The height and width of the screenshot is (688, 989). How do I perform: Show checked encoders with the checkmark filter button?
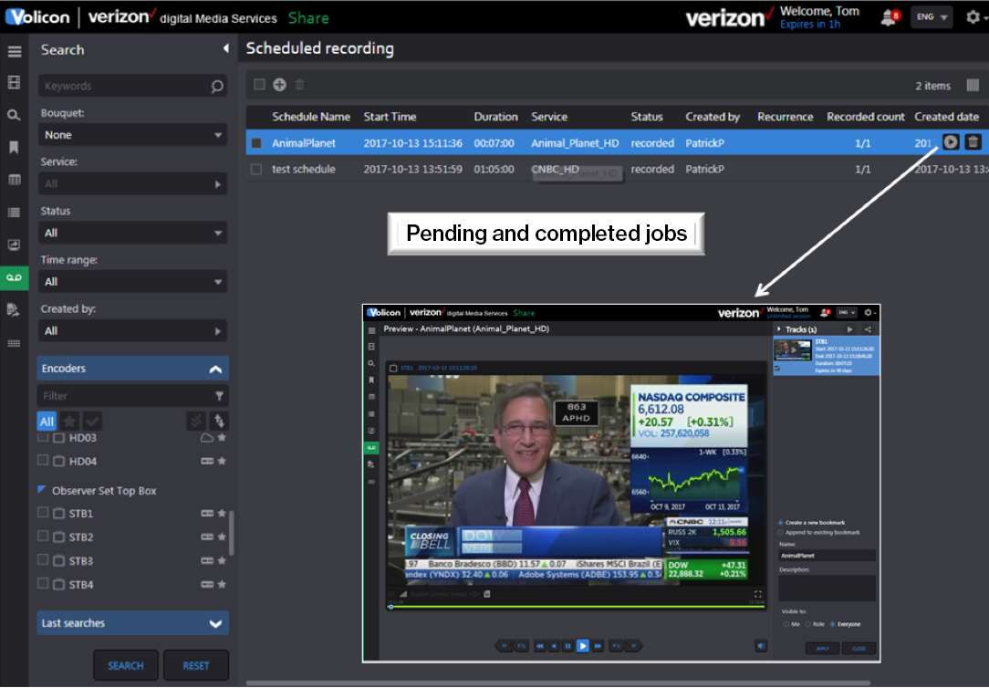[92, 422]
